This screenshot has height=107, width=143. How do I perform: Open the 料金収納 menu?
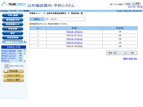click(13, 29)
